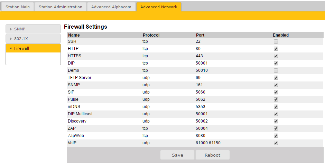Image resolution: width=325 pixels, height=165 pixels.
Task: Enable the Demo port 50010 checkbox
Action: 276,70
